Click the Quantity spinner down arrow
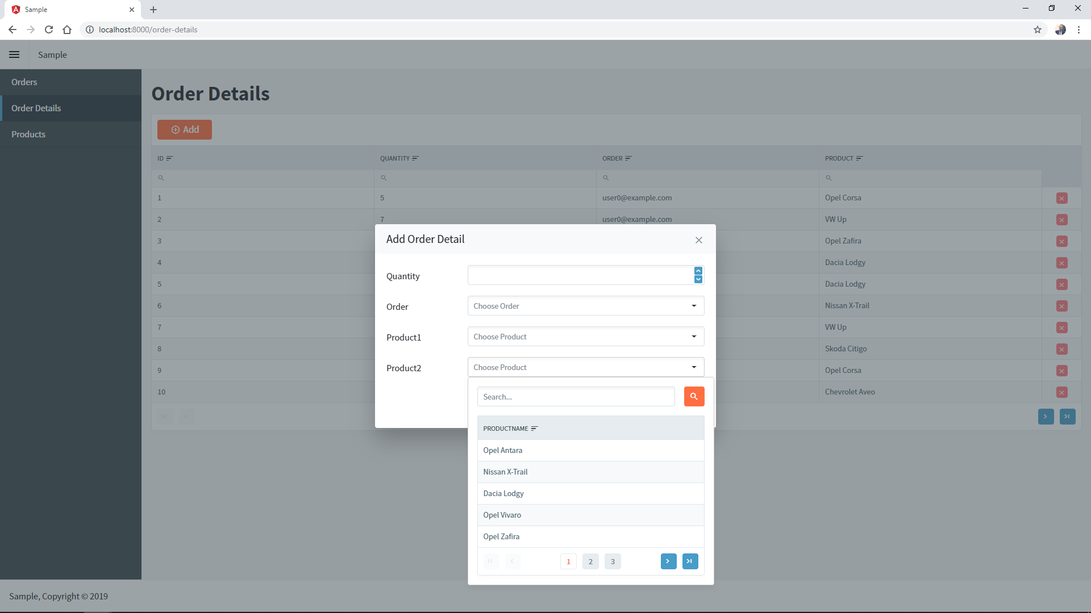 (698, 279)
